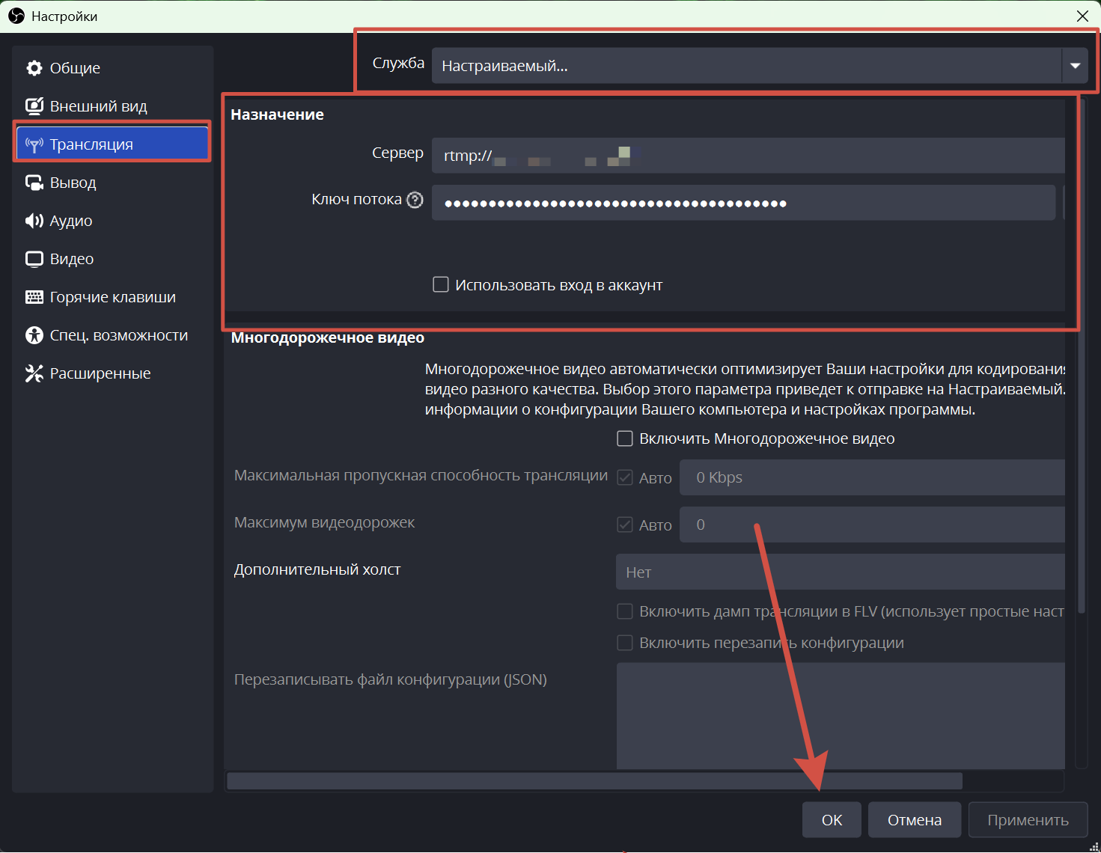The image size is (1101, 853).
Task: Click the accessibility icon for Спец. возможности
Action: 34,335
